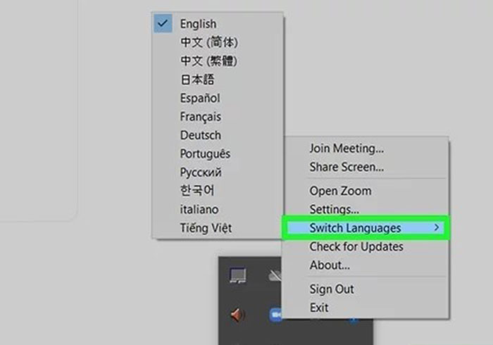The height and width of the screenshot is (345, 493).
Task: Select Exit to quit Zoom
Action: pos(366,308)
